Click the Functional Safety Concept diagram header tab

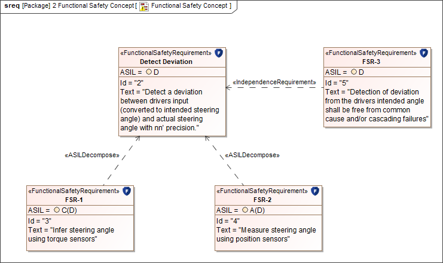[118, 6]
